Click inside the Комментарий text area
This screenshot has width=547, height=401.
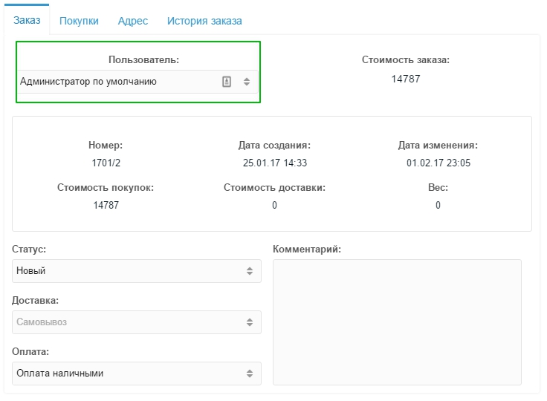pyautogui.click(x=397, y=322)
